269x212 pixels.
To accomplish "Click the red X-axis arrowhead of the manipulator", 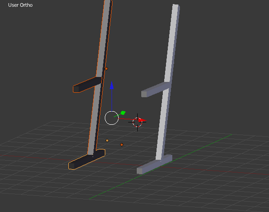I will (143, 120).
